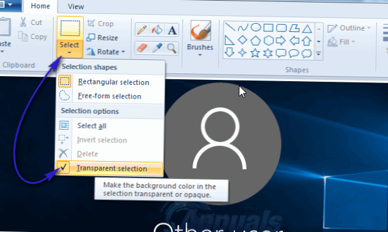Choose the Triangle shape
Image resolution: width=388 pixels, height=232 pixels.
click(307, 29)
